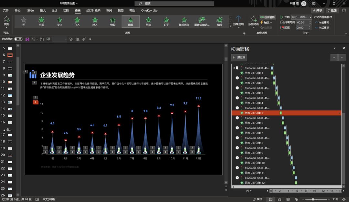Toggle the 备注 notes pane
The width and height of the screenshot is (349, 202).
click(x=258, y=199)
